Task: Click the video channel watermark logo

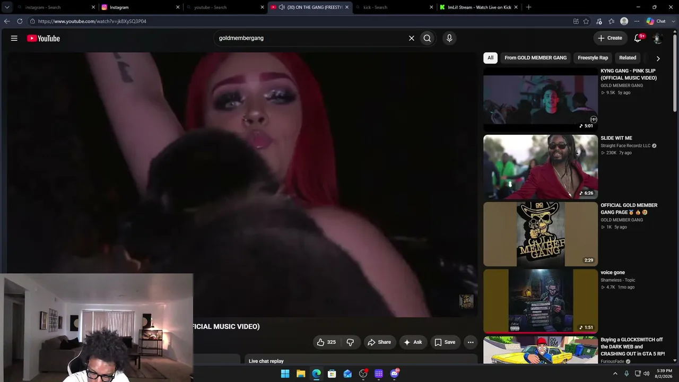Action: click(x=466, y=301)
